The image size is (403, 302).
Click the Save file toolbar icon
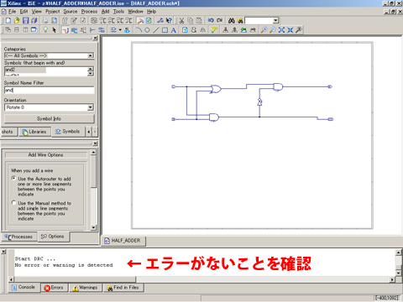[25, 20]
